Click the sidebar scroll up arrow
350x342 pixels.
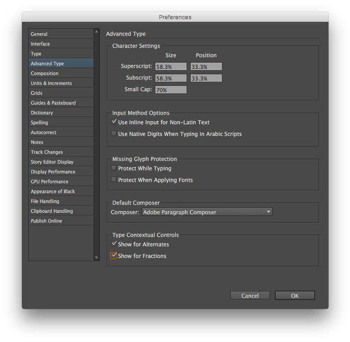(x=96, y=32)
